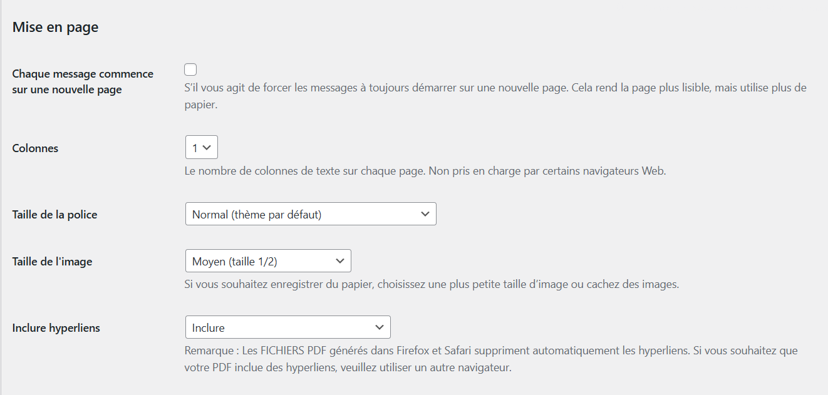Click the 'Taille de la police' label
The image size is (828, 395).
[55, 214]
